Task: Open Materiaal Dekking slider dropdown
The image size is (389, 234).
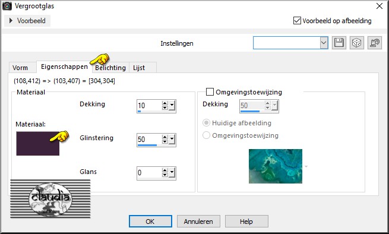Action: [172, 106]
